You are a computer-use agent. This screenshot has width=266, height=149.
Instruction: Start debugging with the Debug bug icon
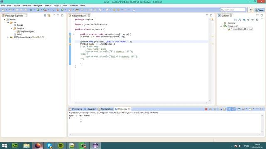[x=31, y=10]
